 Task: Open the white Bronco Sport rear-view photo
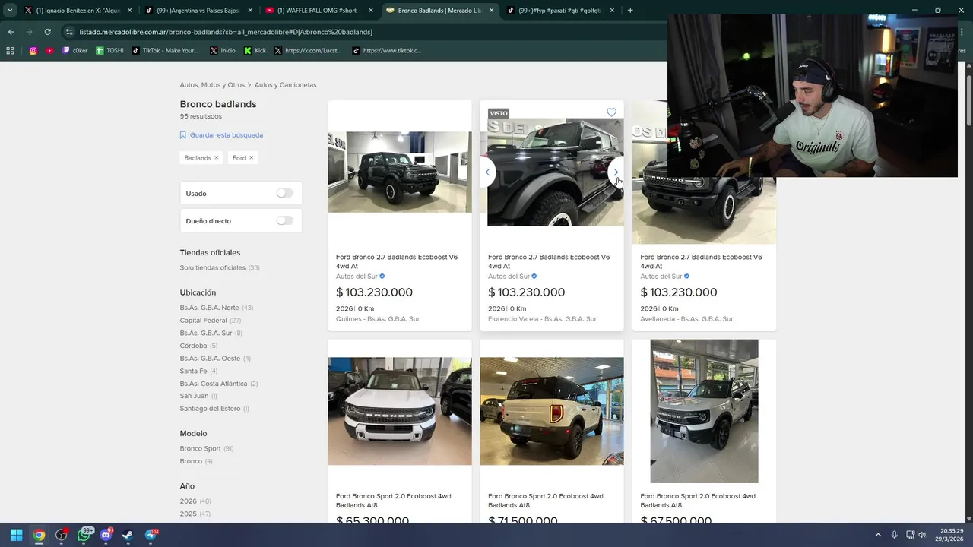pyautogui.click(x=552, y=411)
